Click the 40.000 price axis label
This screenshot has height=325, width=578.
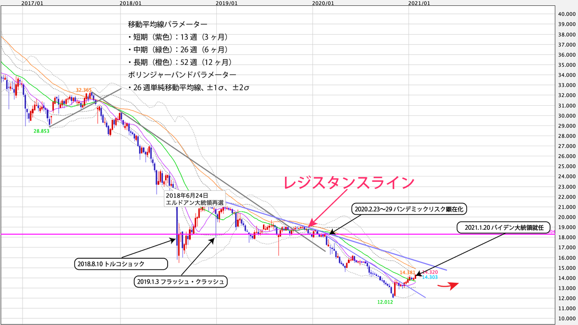click(567, 14)
